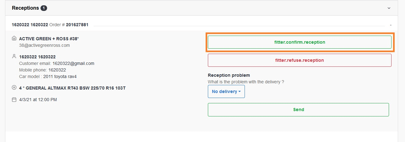Click the 4/3/21 at 12:00 PM appointment time

pos(38,100)
